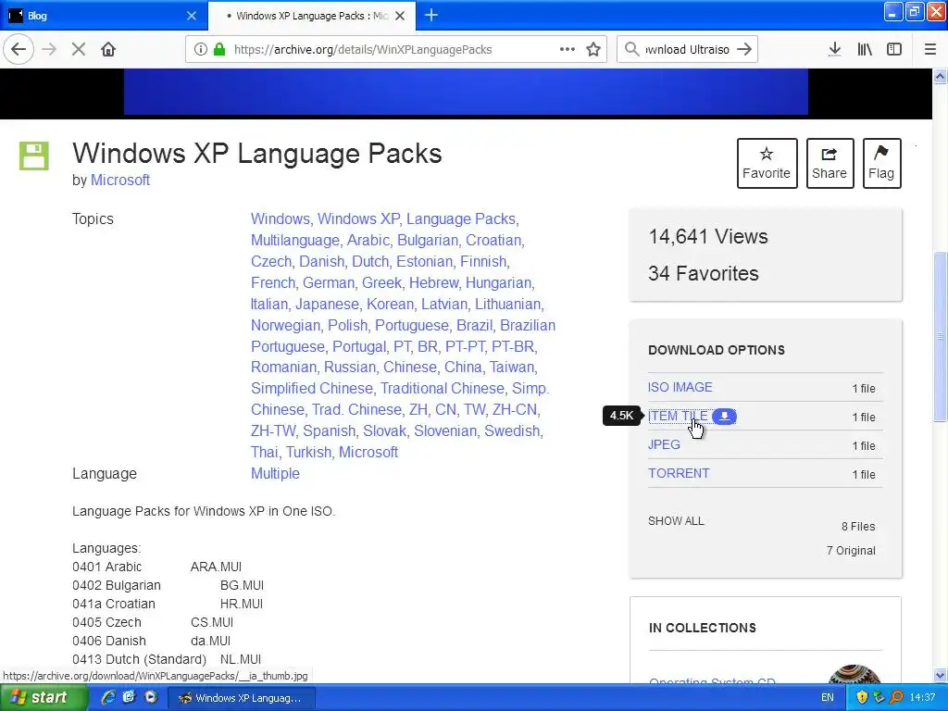Open the Language Packs topic link

tap(461, 218)
